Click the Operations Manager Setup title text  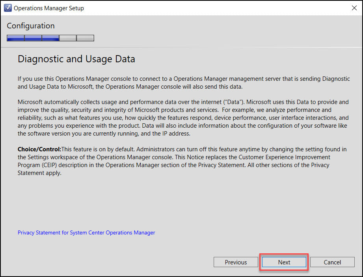tap(49, 8)
